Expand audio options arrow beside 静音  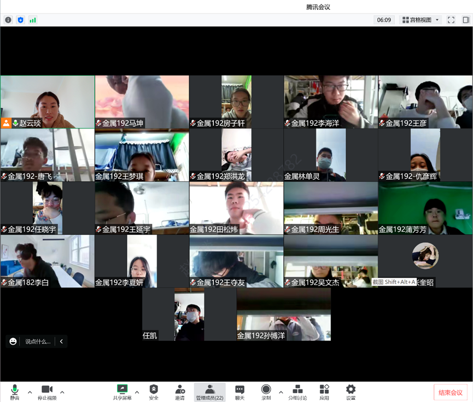30,392
